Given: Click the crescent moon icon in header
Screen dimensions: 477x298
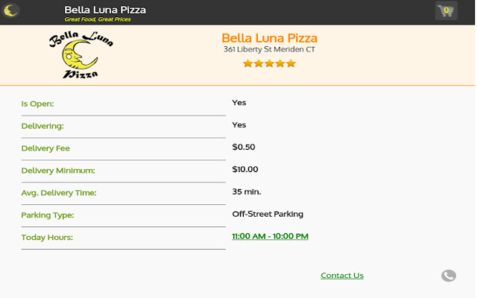Looking at the screenshot, I should point(12,10).
